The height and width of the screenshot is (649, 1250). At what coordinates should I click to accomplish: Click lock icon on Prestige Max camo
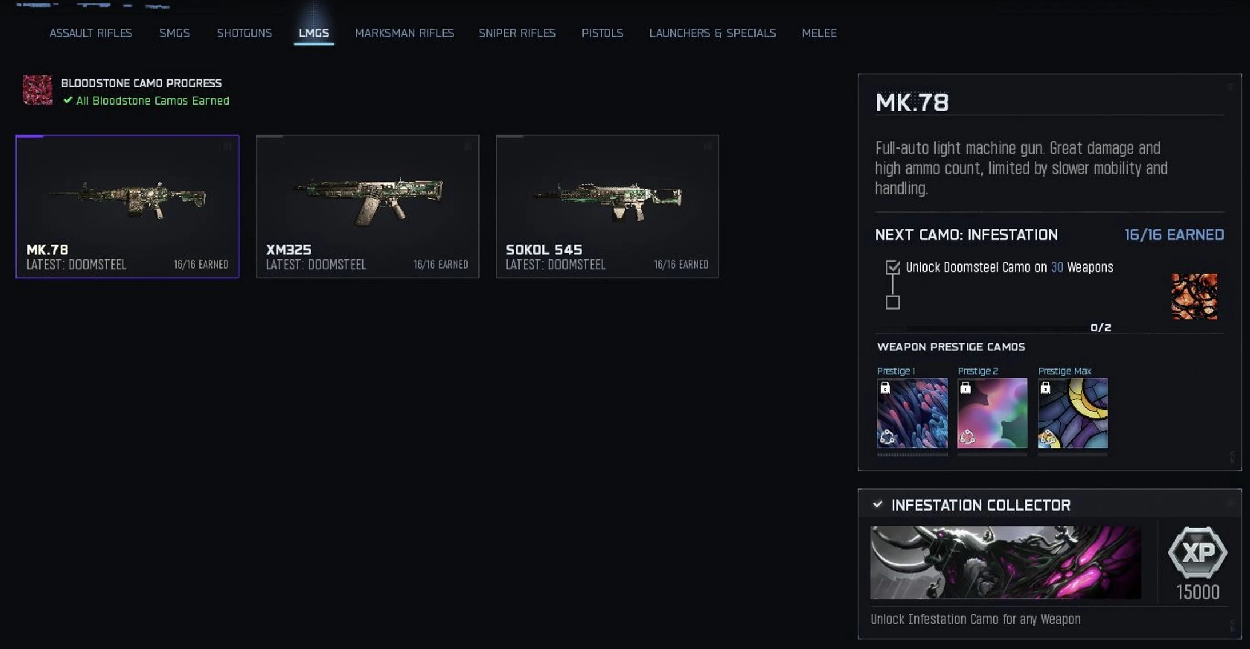[1045, 388]
